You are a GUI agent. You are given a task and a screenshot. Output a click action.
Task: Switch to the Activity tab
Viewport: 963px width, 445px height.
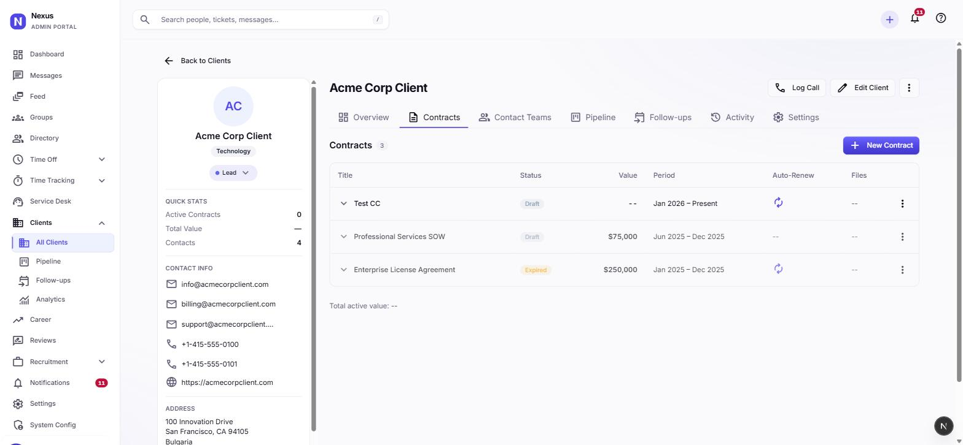tap(732, 117)
